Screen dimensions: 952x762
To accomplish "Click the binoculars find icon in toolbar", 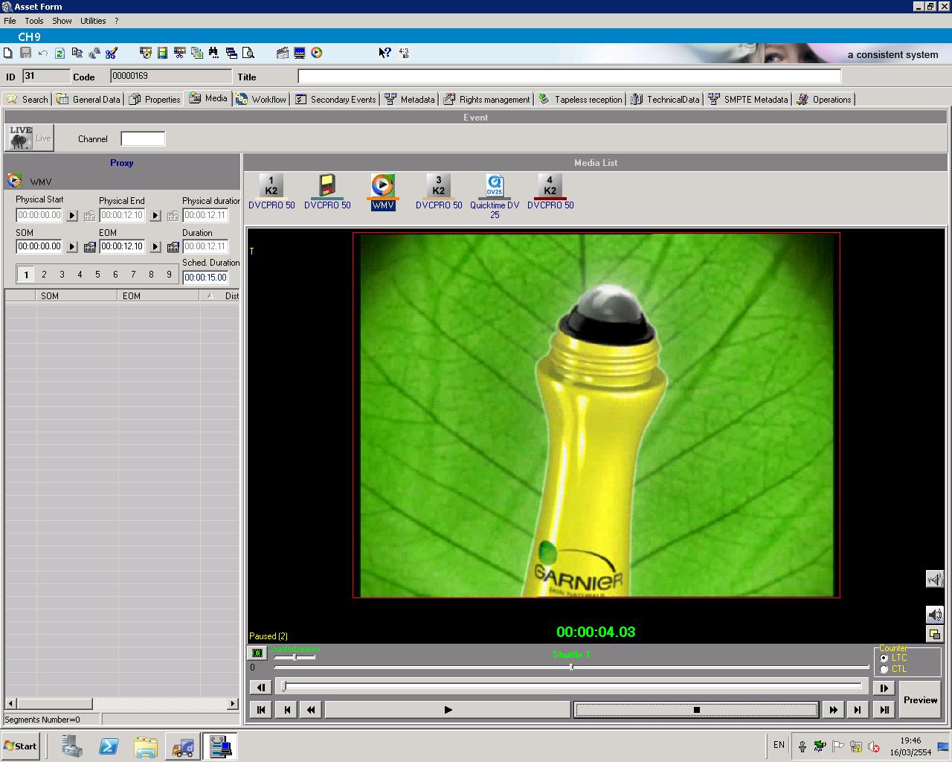I will [x=214, y=53].
